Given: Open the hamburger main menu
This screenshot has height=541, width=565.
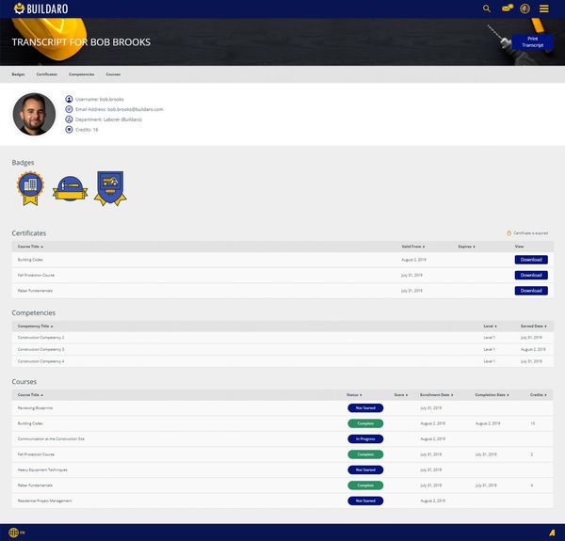Looking at the screenshot, I should click(544, 8).
